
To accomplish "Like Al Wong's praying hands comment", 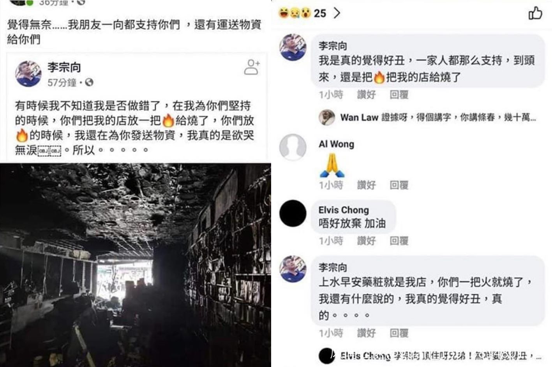I will click(x=366, y=185).
